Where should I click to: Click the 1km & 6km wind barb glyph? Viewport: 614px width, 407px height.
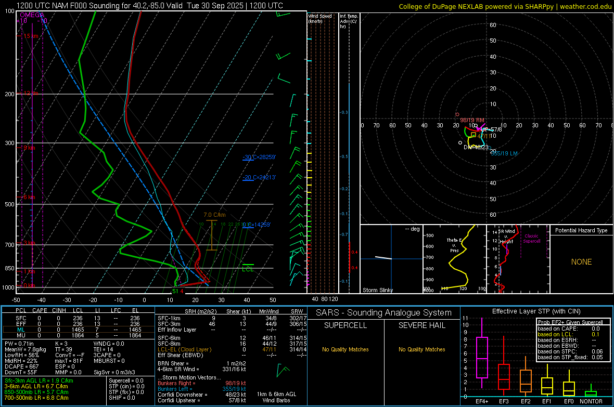click(283, 370)
